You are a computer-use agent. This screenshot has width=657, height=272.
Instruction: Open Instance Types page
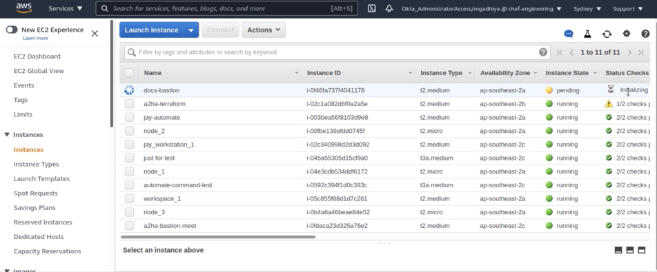click(x=36, y=164)
